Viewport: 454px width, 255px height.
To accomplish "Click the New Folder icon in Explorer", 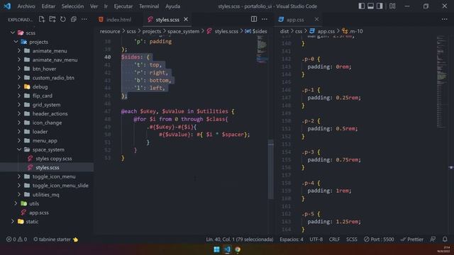I will 52,19.
